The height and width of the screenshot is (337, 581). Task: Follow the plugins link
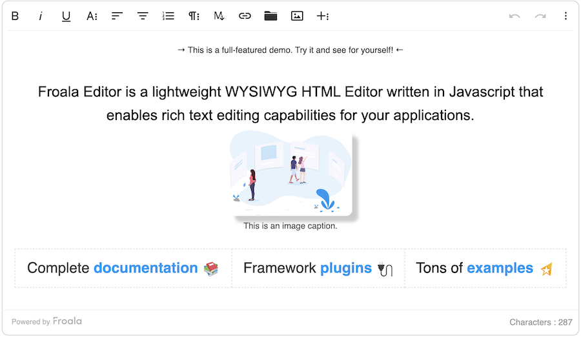(x=346, y=268)
